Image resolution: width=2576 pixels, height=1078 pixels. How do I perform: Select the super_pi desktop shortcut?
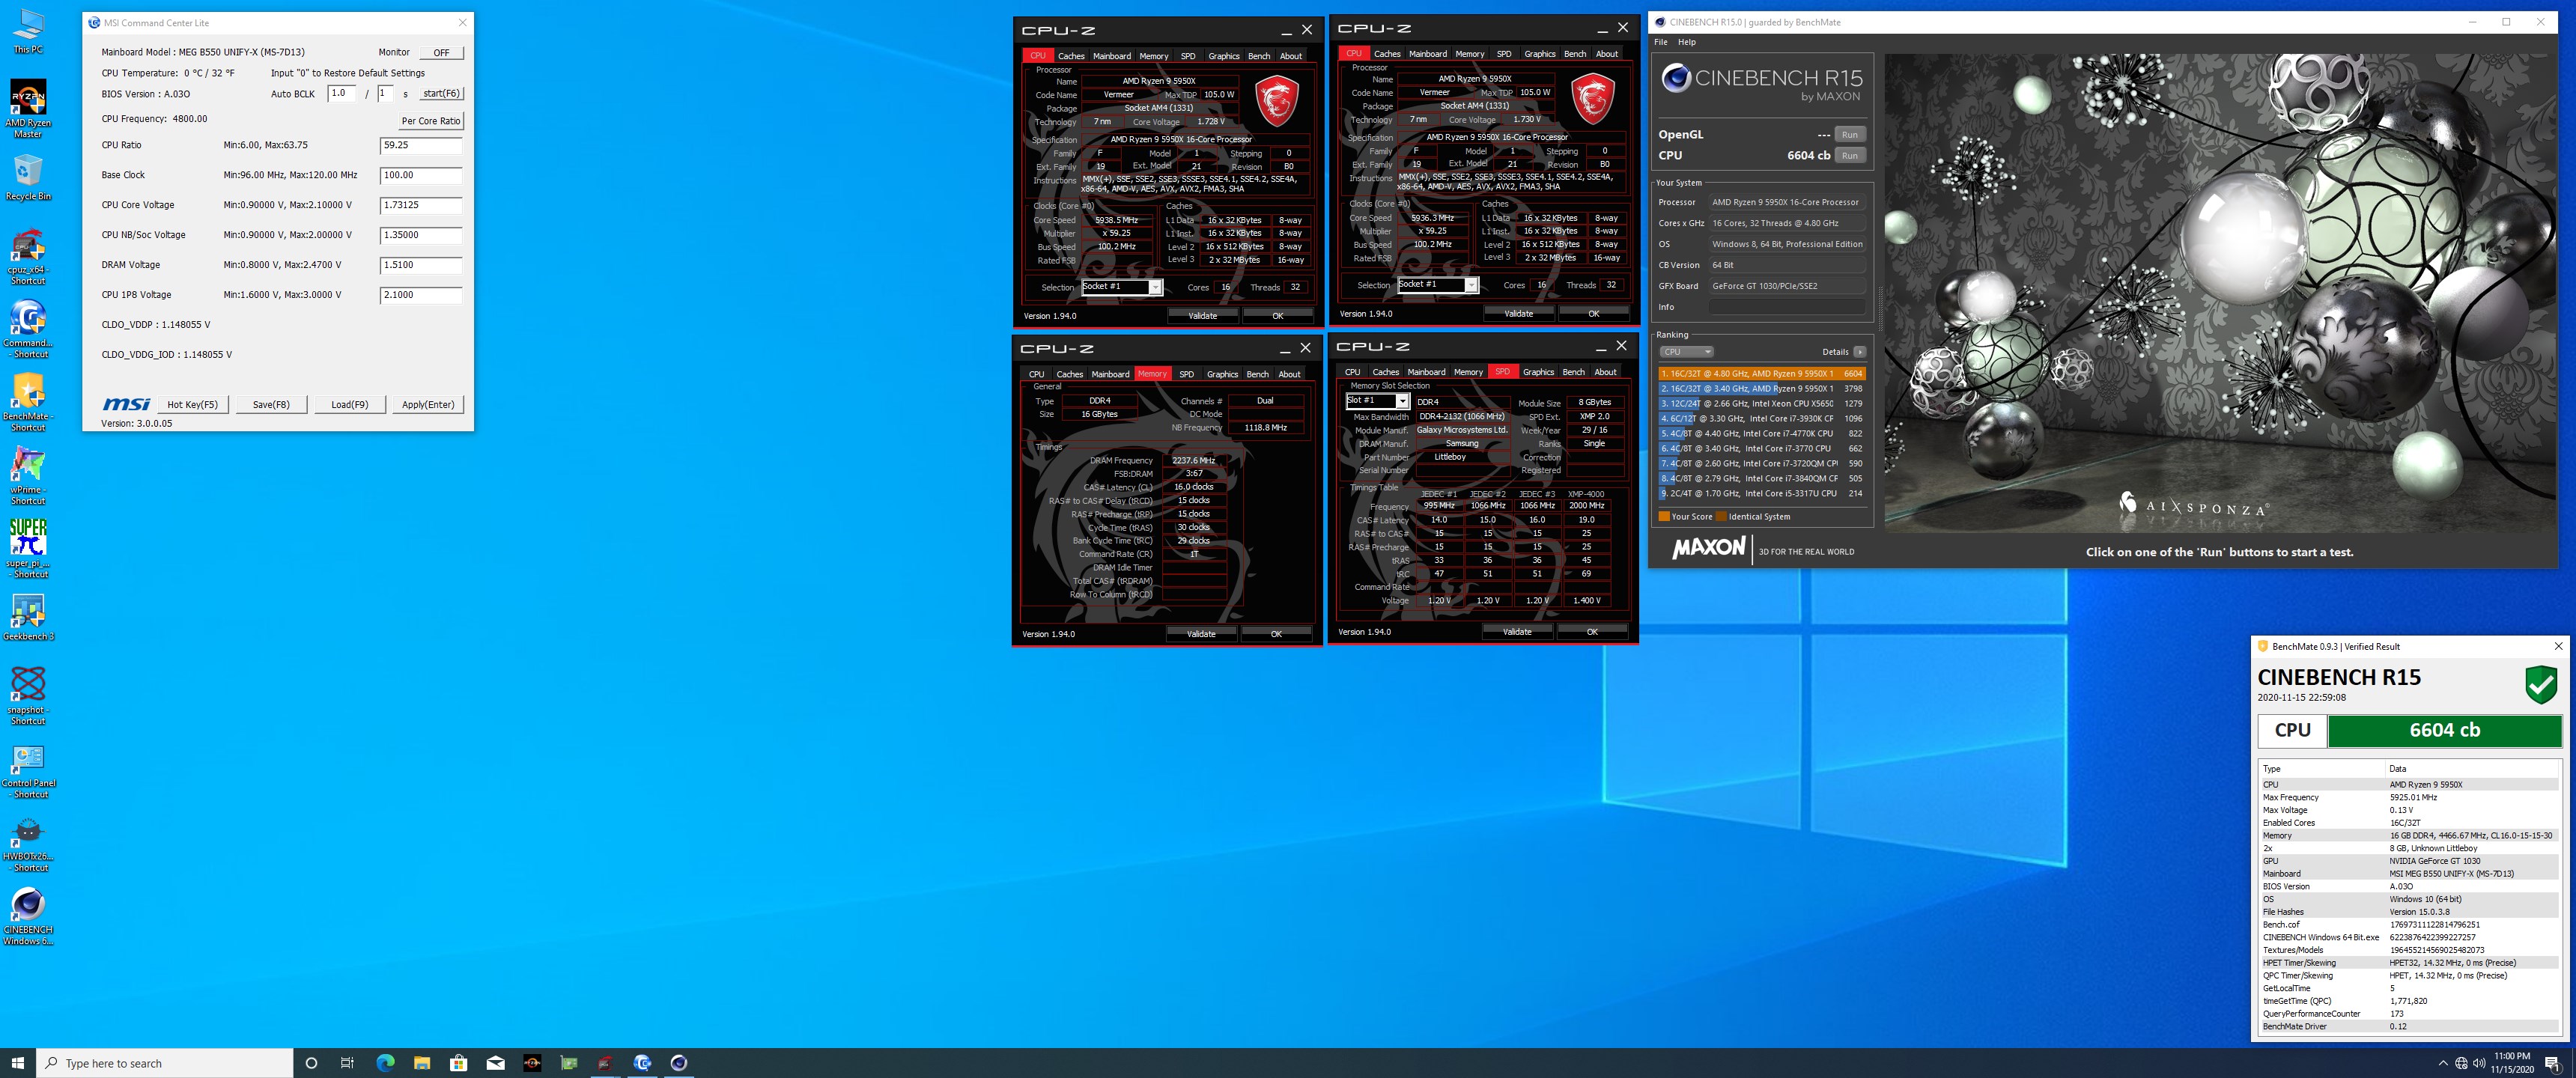coord(28,549)
